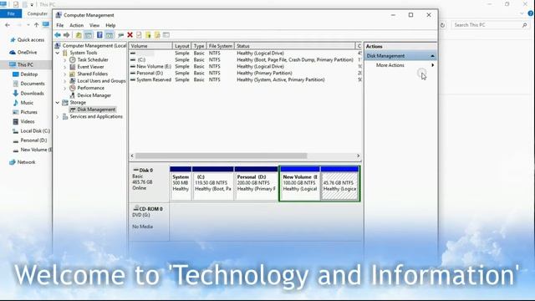Open the File tab in This PC window
535x301 pixels.
(11, 13)
